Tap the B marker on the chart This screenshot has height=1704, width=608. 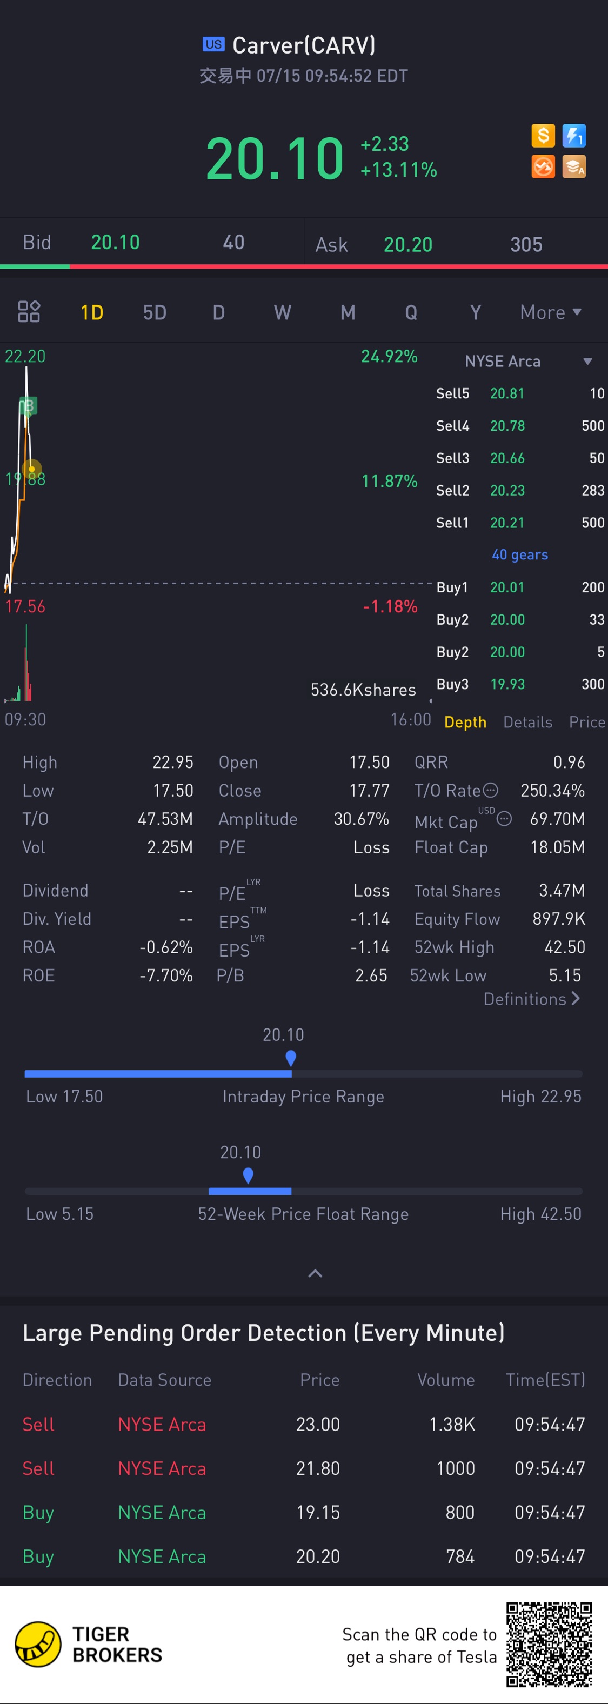pos(28,405)
